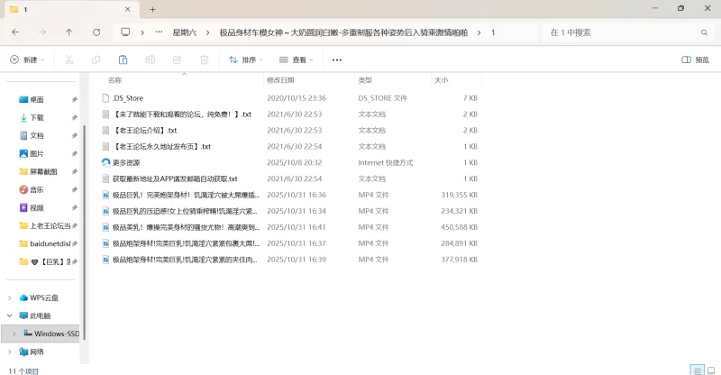This screenshot has height=375, width=721.
Task: Go back using the back arrow
Action: tap(15, 32)
